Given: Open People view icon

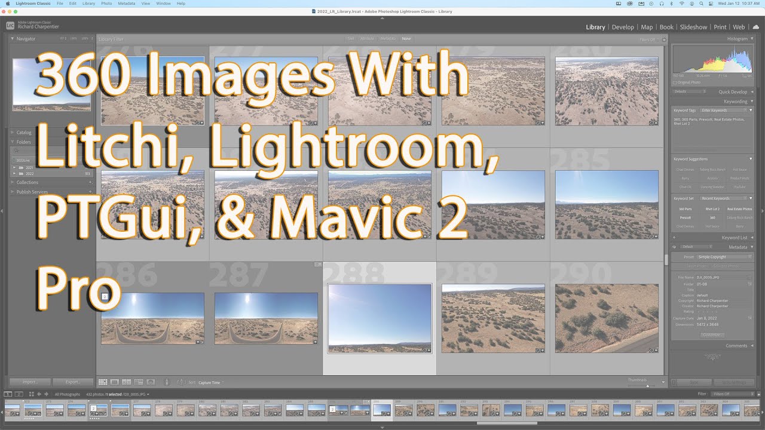Looking at the screenshot, I should coord(151,382).
